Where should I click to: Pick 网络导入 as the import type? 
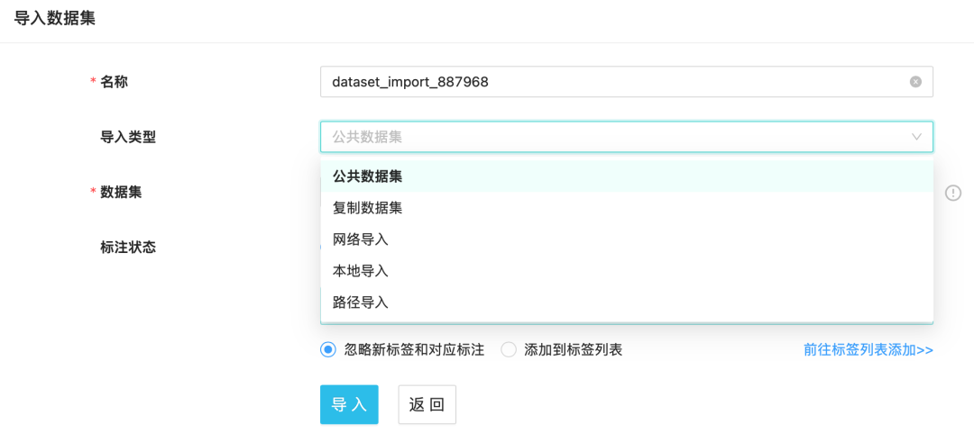tap(361, 239)
